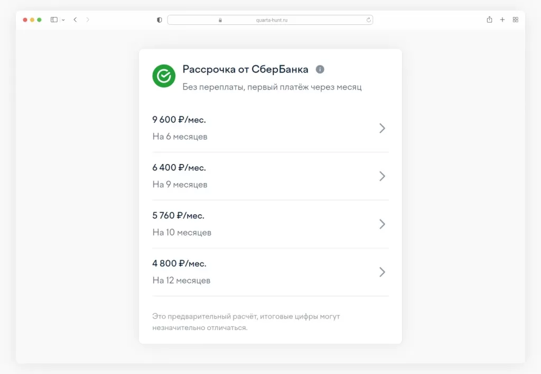This screenshot has width=541, height=374.
Task: Open the Share icon in the toolbar
Action: pyautogui.click(x=489, y=20)
